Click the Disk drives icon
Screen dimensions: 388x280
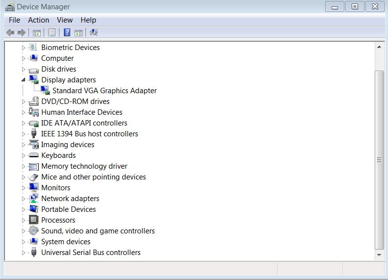(34, 70)
